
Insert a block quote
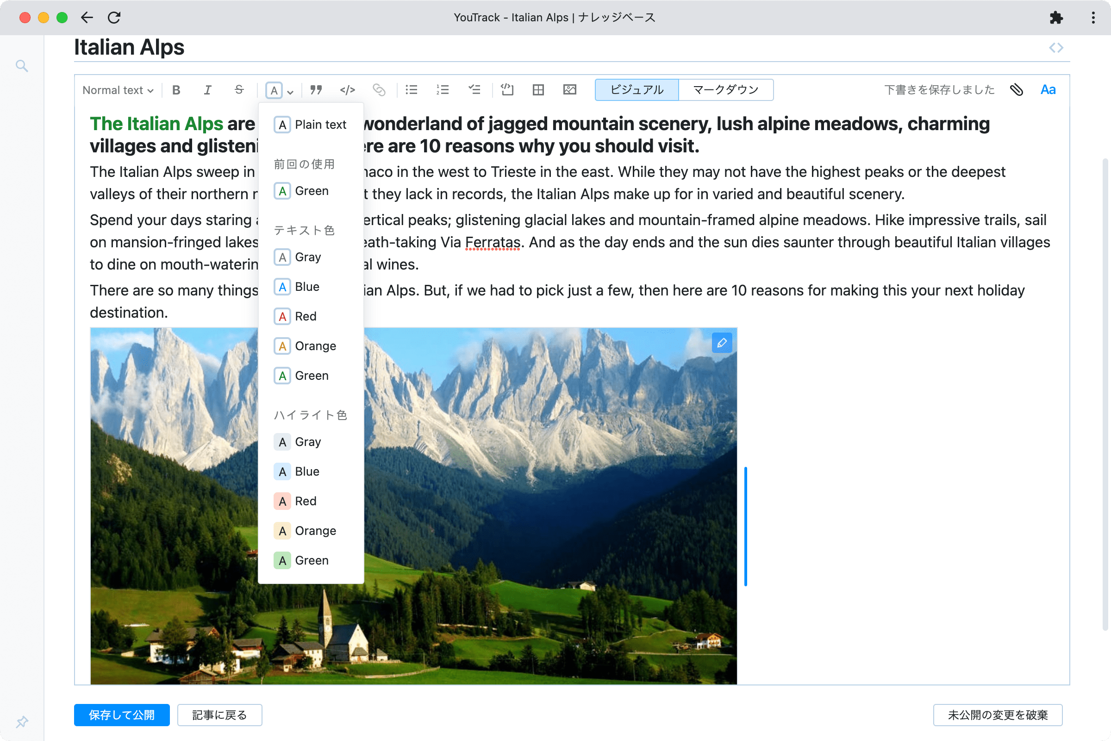pyautogui.click(x=316, y=90)
